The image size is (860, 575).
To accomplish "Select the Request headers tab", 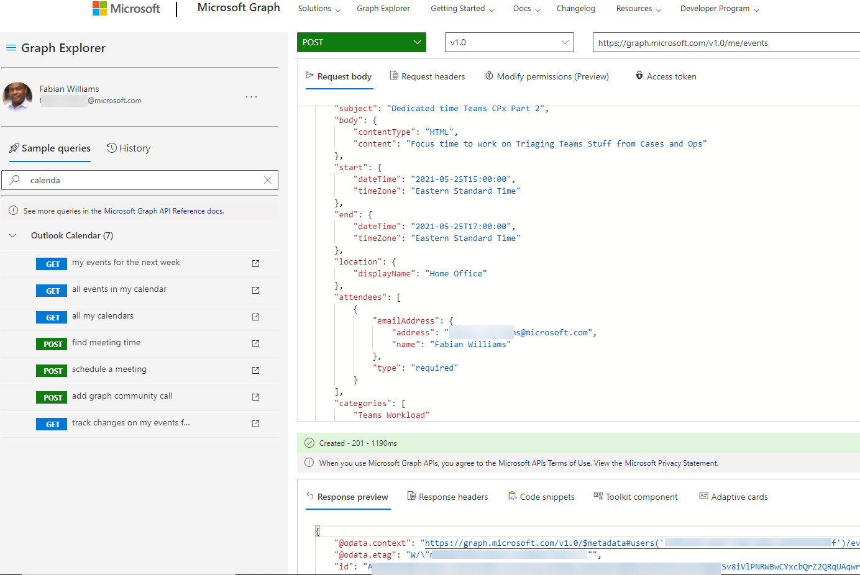I will tap(428, 76).
